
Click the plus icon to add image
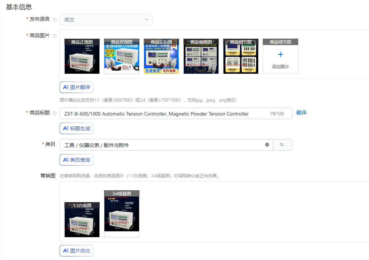pyautogui.click(x=281, y=55)
